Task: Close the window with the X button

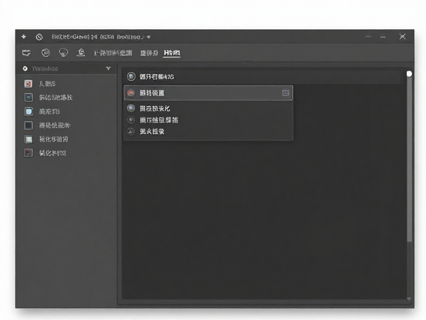Action: (x=402, y=37)
